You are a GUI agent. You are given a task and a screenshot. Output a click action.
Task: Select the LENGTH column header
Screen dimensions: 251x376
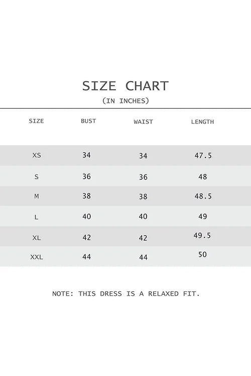coord(202,122)
